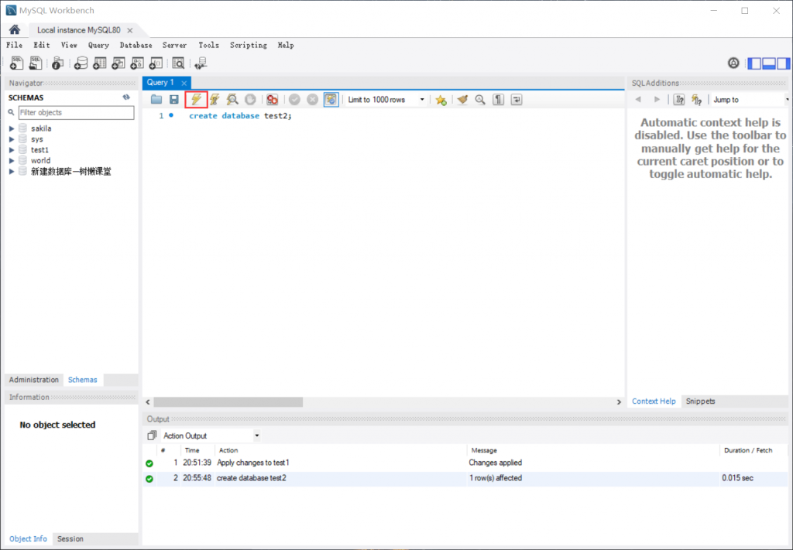
Task: Go back in context help
Action: point(638,100)
